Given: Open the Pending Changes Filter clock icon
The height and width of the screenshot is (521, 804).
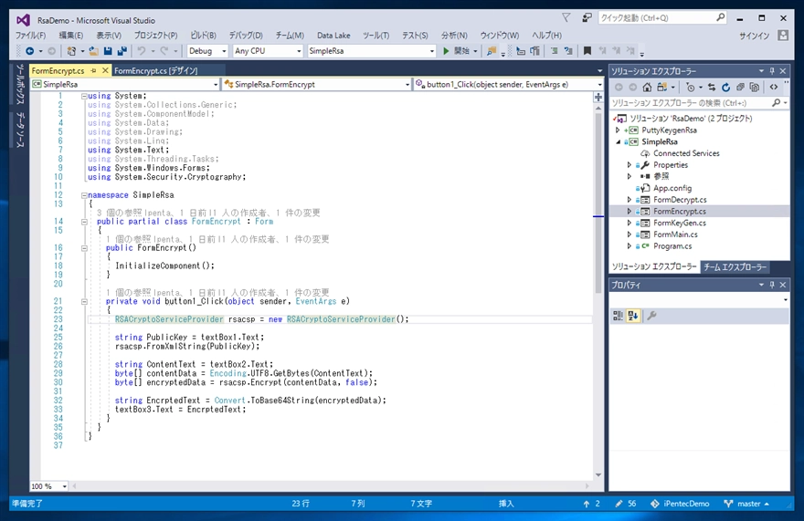Looking at the screenshot, I should pyautogui.click(x=691, y=87).
